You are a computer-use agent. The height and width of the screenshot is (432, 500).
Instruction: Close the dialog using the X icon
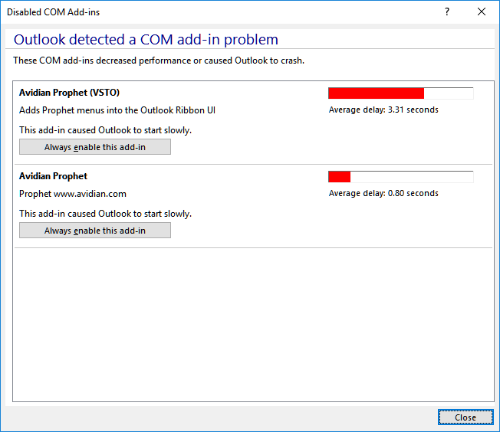482,11
